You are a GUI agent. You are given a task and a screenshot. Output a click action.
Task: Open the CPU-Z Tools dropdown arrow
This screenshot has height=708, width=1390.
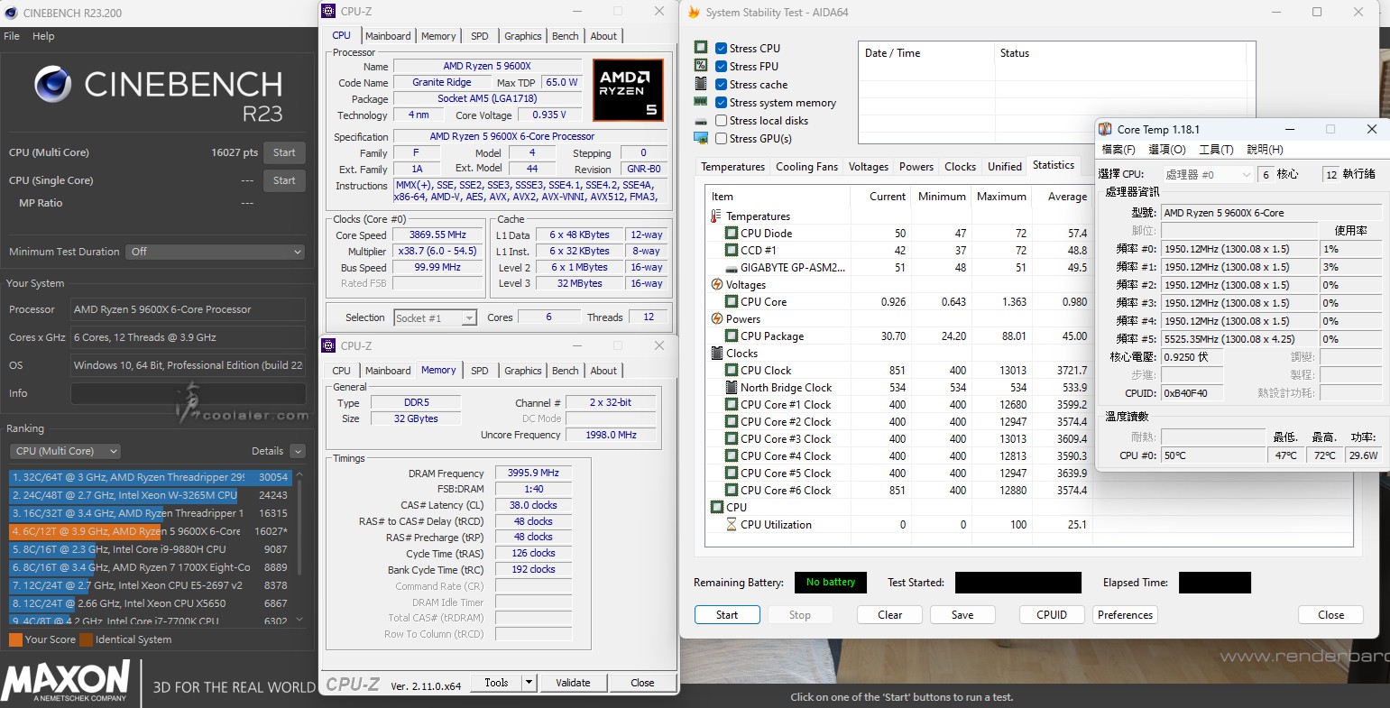click(529, 683)
